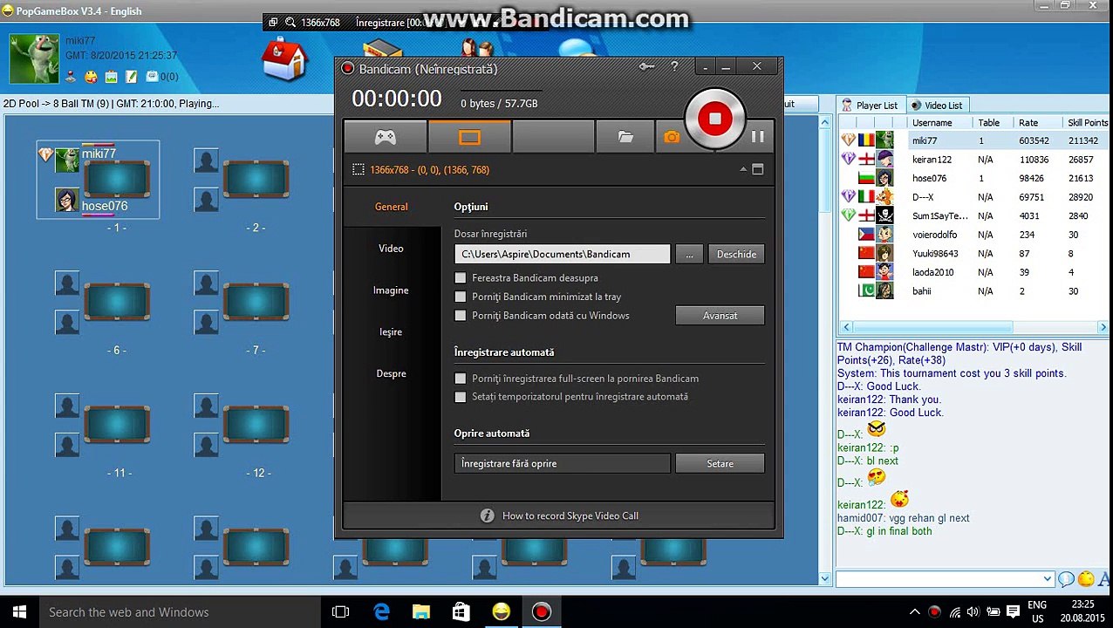
Task: Open the chat emoticon picker
Action: click(x=1086, y=579)
